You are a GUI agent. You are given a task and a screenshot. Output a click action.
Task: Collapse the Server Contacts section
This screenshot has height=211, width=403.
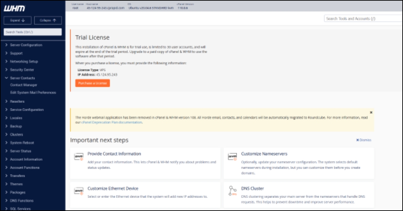point(22,78)
